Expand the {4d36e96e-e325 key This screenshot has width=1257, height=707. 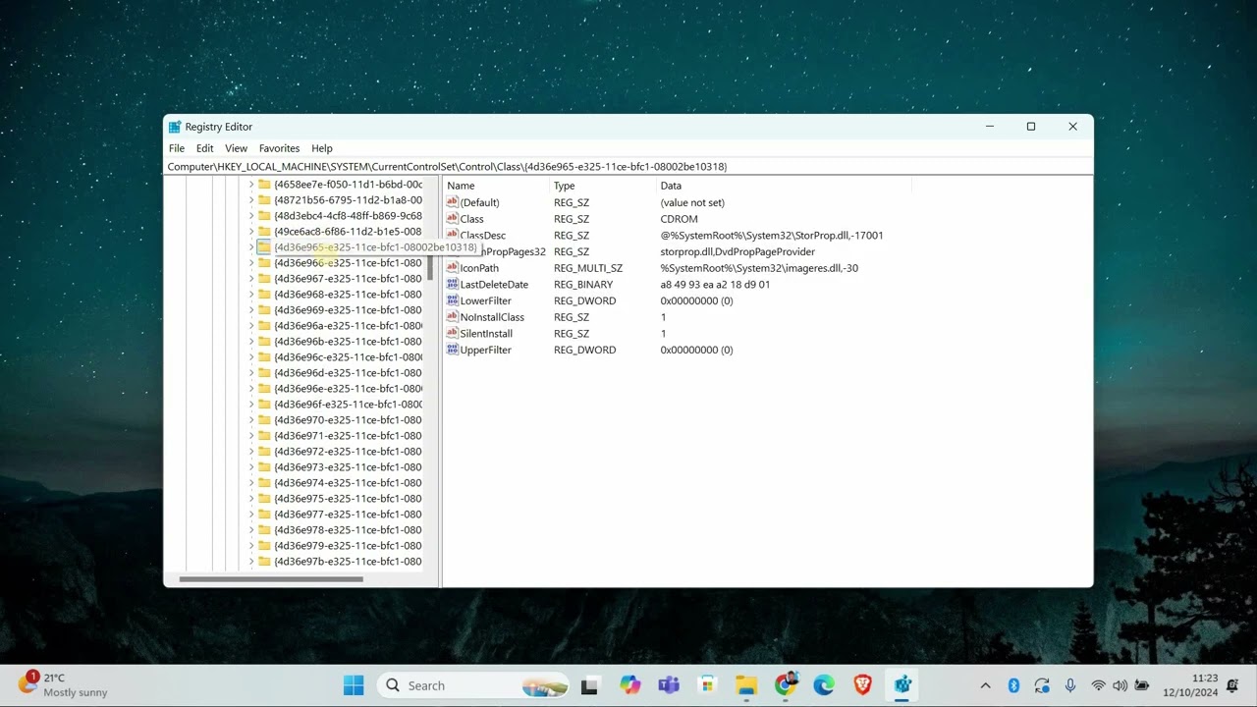point(251,389)
